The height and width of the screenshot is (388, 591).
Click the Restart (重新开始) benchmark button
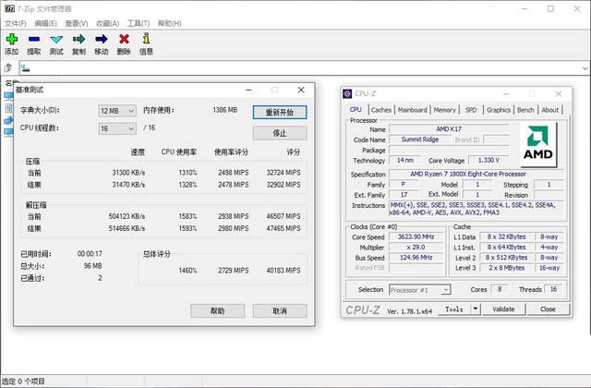pos(280,112)
